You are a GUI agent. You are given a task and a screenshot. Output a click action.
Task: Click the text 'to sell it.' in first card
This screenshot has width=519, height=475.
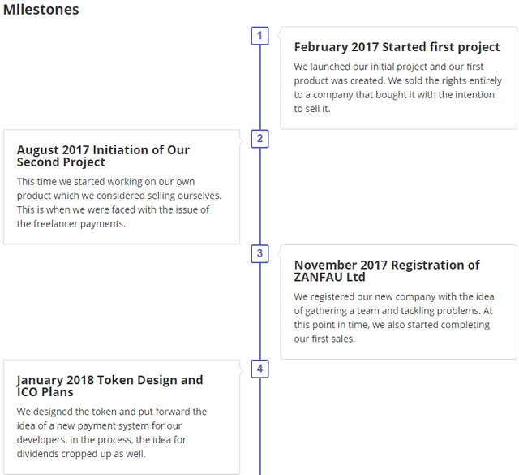[311, 109]
